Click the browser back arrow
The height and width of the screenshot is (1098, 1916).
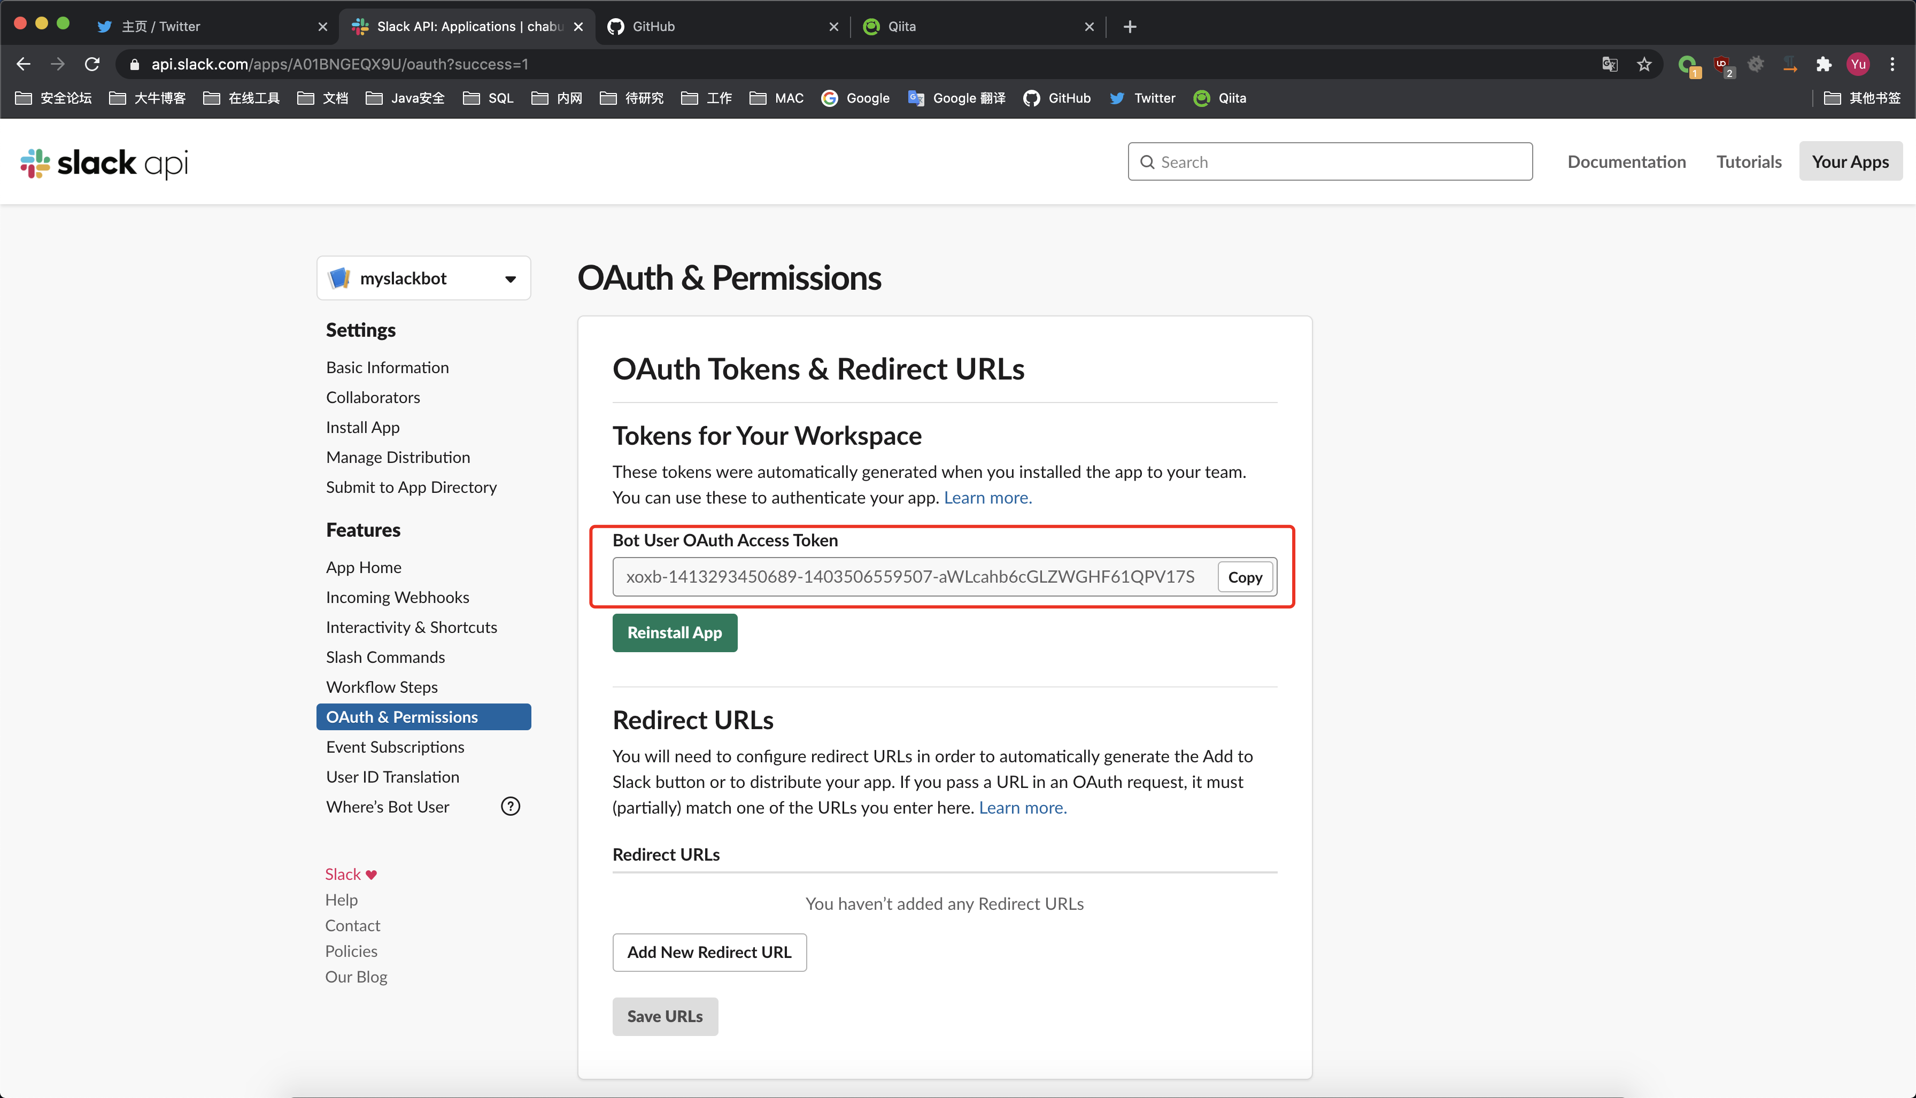tap(24, 64)
